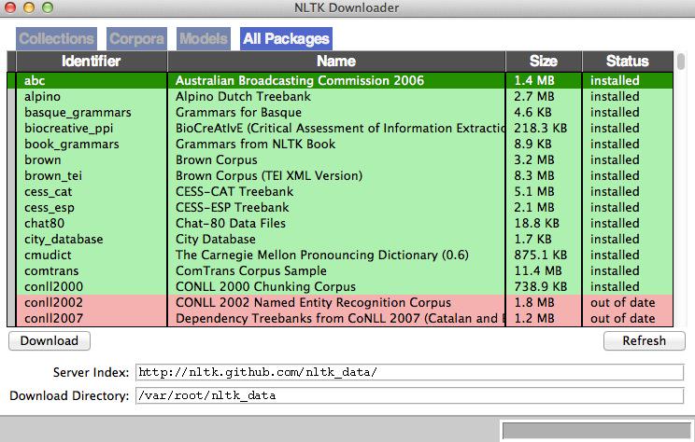
Task: Click the '218.3 KB' size cell
Action: (x=541, y=129)
